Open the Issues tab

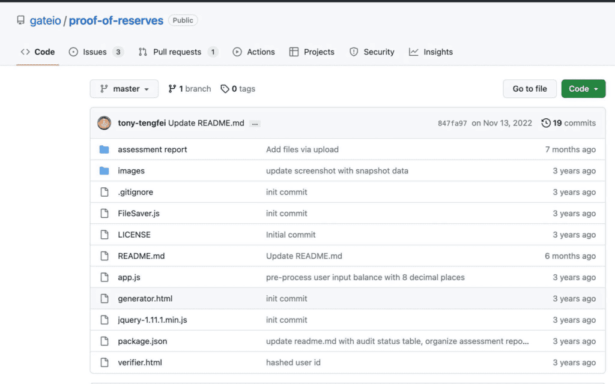click(x=95, y=52)
